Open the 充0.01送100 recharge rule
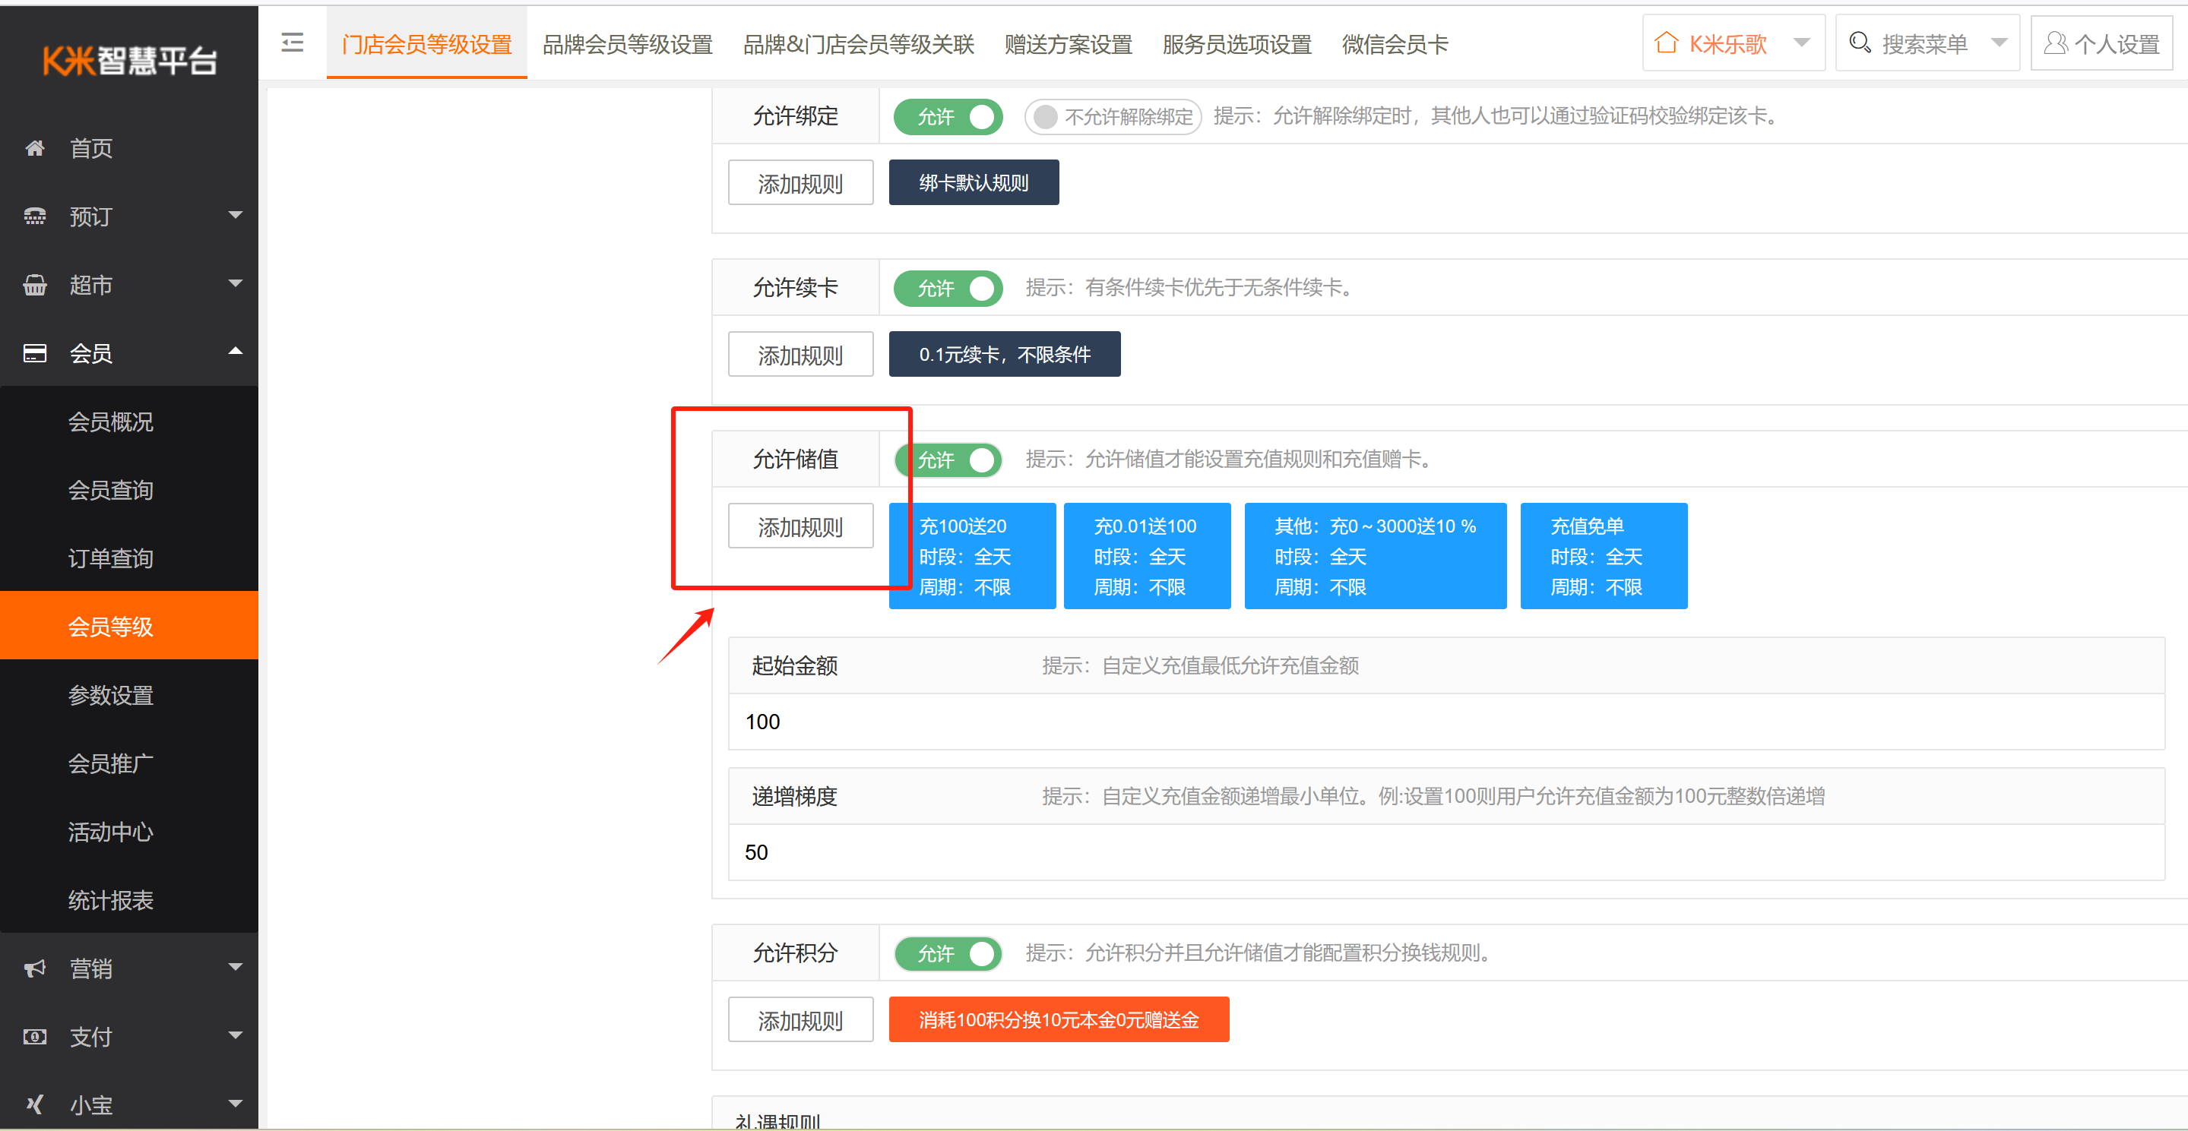 (1147, 556)
